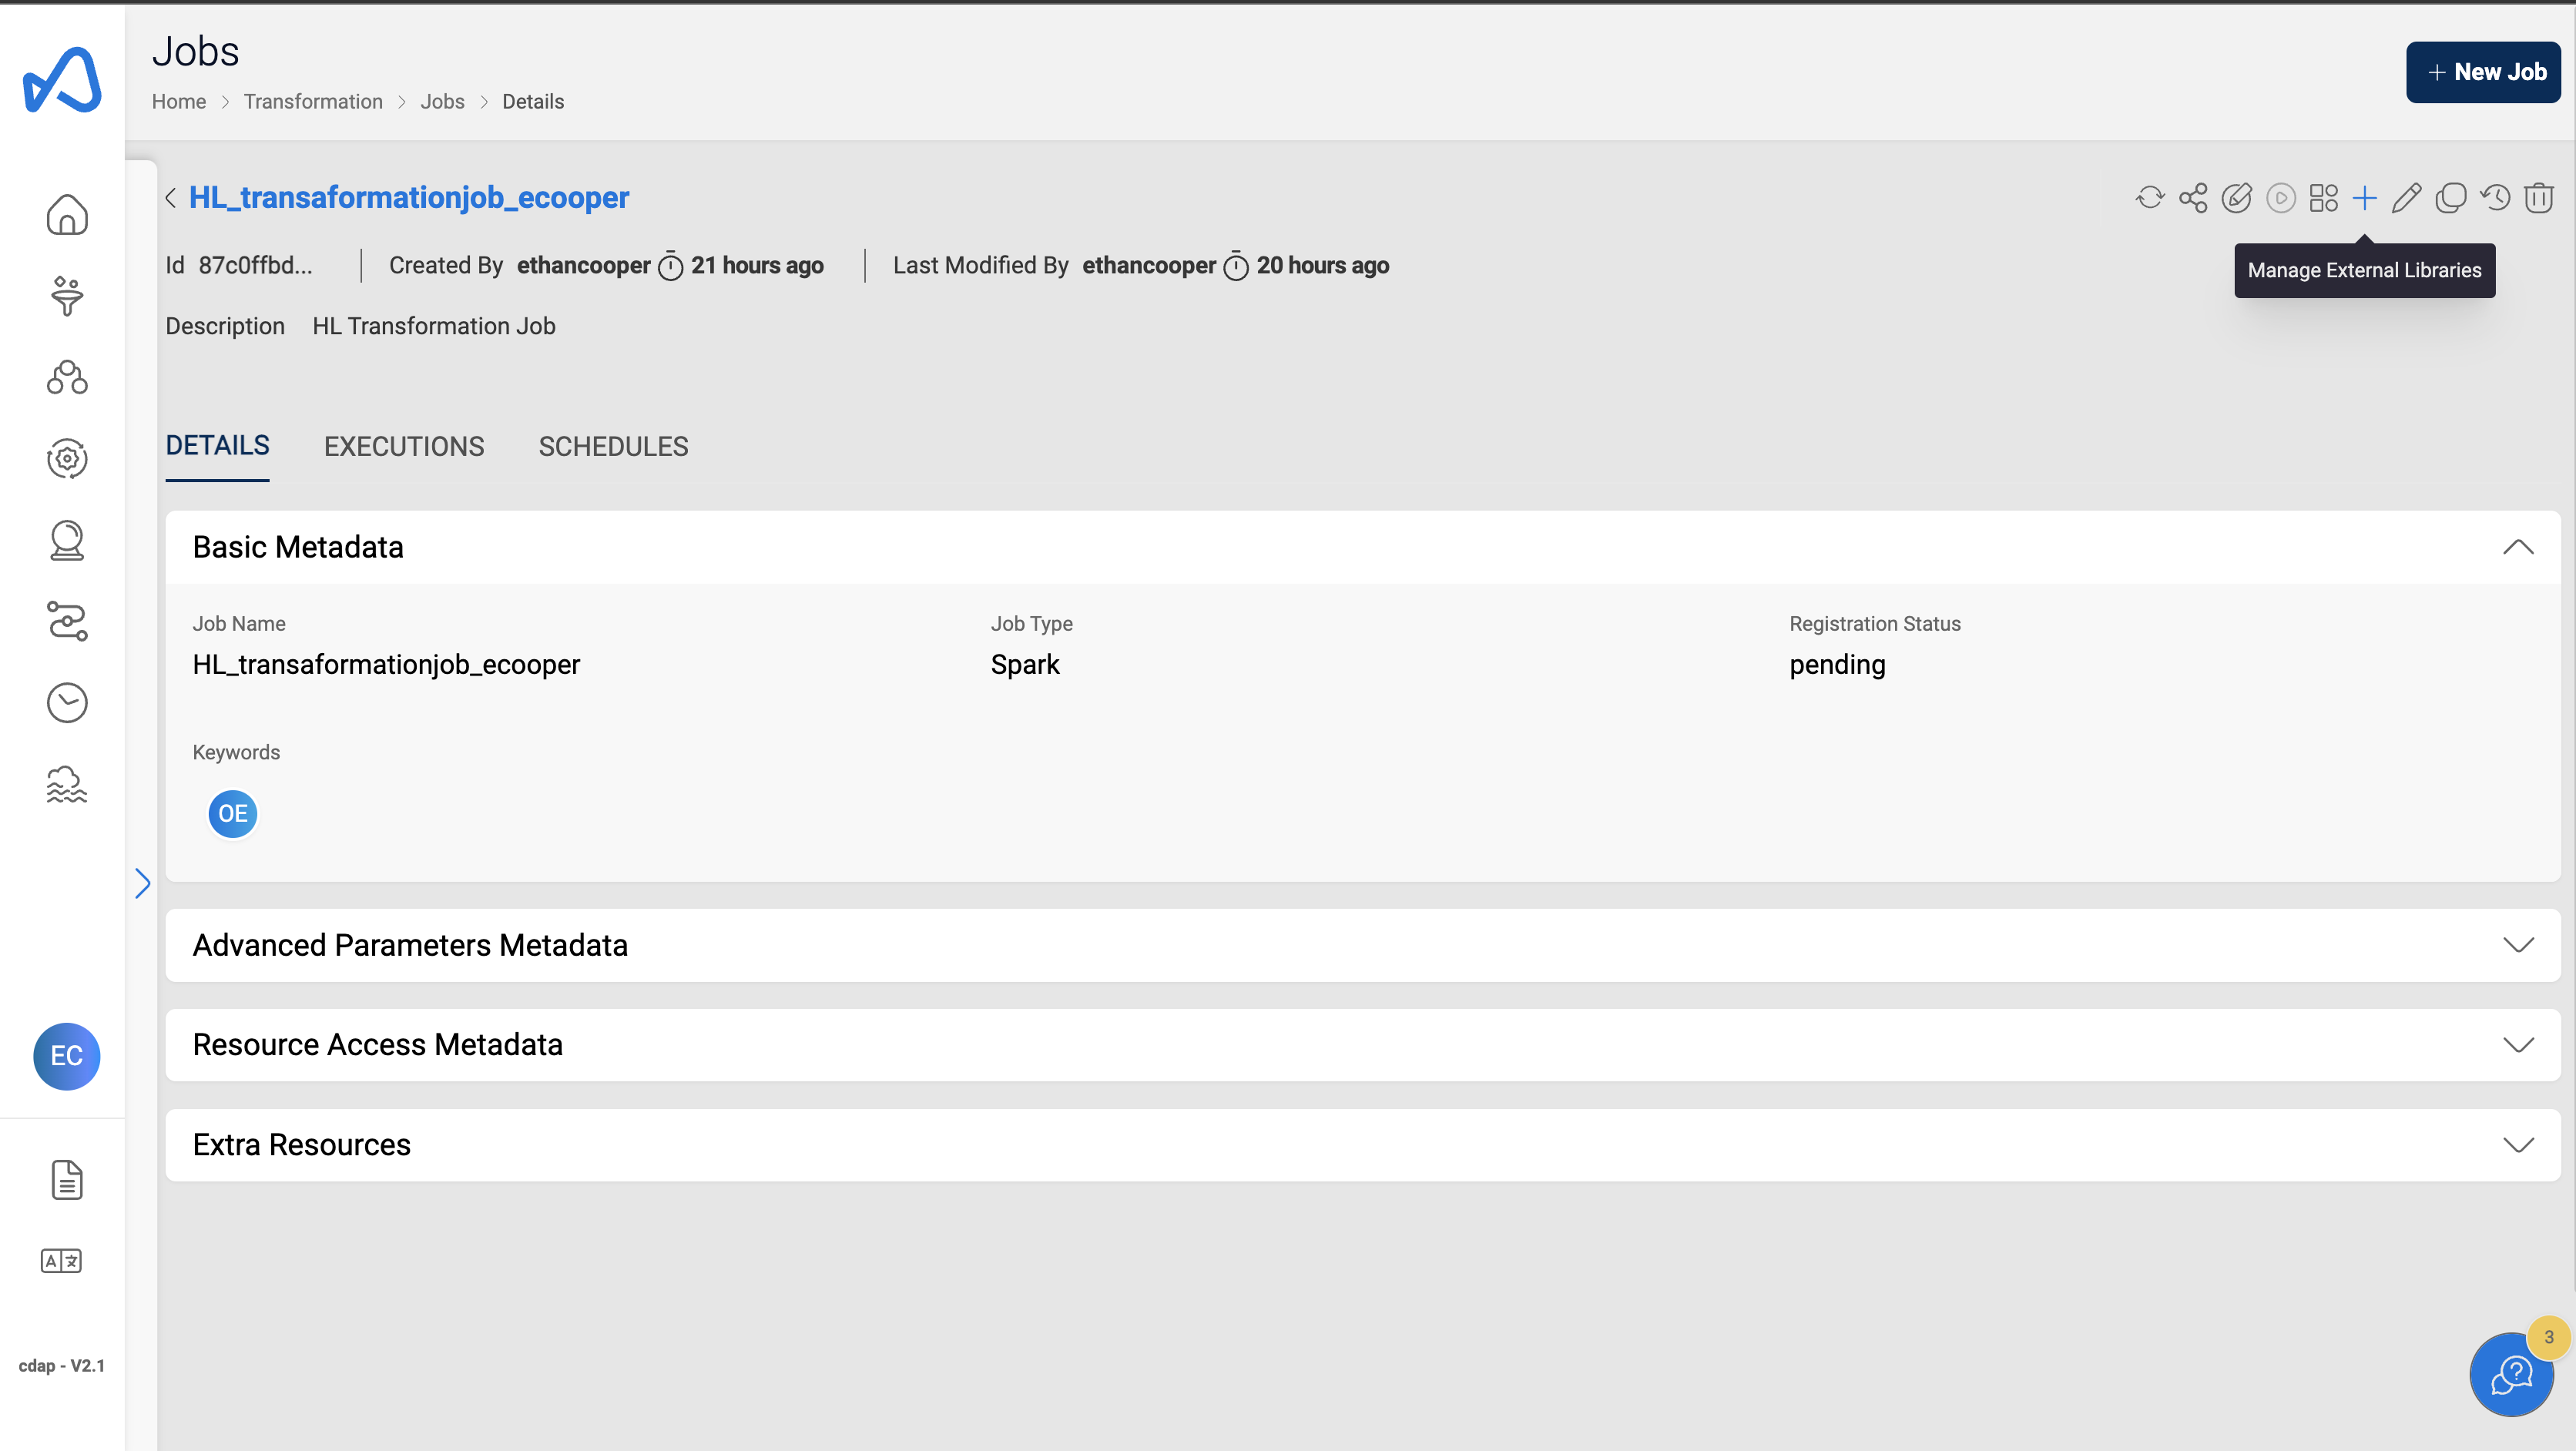Click the 'HL Transformation Job' description text

coord(434,327)
